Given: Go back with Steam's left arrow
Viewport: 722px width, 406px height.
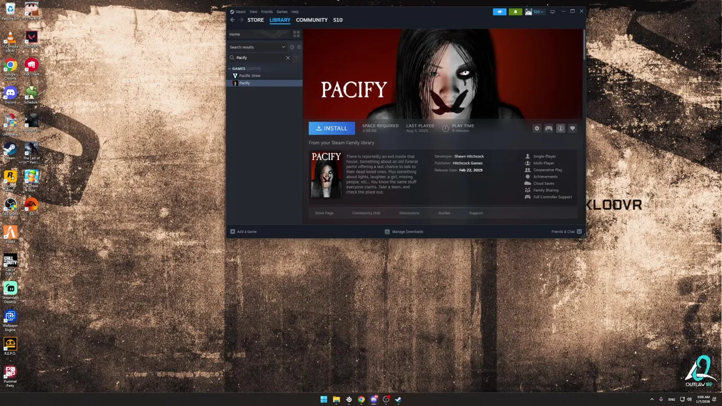Looking at the screenshot, I should [232, 20].
